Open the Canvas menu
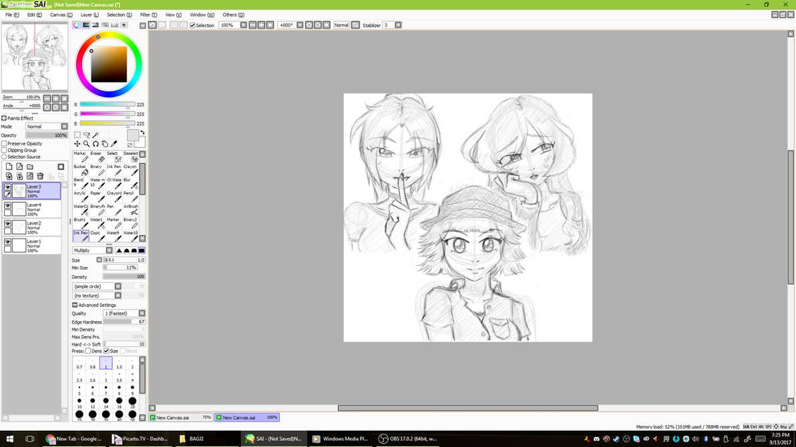The height and width of the screenshot is (447, 796). [x=61, y=15]
